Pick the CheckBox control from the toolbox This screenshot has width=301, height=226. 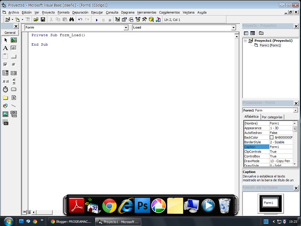(5, 64)
